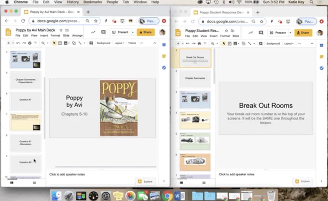Bookmark page star in Main Deck address bar

point(96,21)
